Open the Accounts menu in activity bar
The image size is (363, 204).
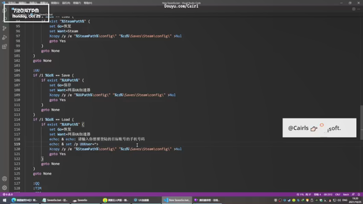tap(5, 179)
